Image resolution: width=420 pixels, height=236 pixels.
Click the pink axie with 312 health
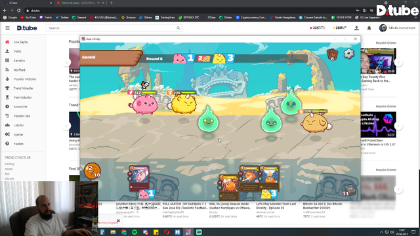tap(144, 105)
